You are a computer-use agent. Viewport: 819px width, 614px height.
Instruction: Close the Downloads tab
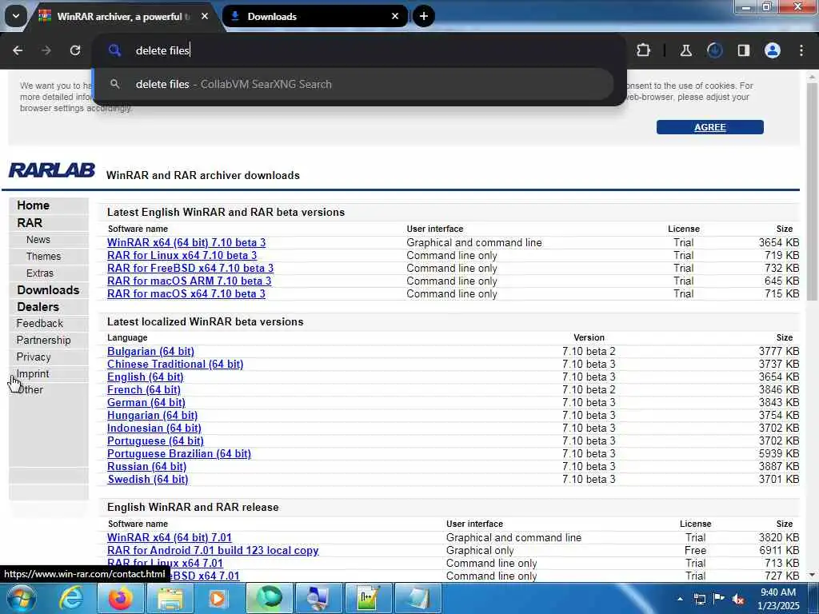[x=395, y=16]
